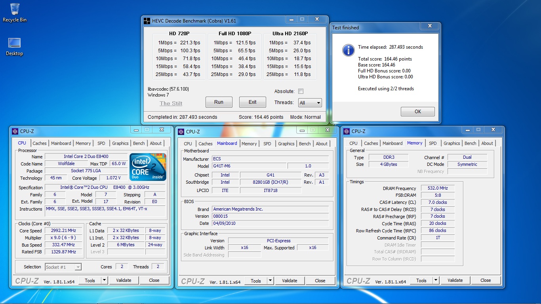Click Tools button in Mainboard window

[x=256, y=281]
